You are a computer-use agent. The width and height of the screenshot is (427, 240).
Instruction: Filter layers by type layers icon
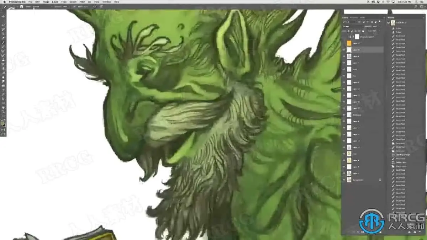[x=368, y=22]
